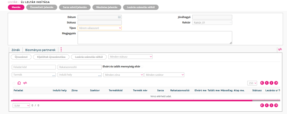
Task: Click the pink three-dot tab menu icon
Action: [61, 50]
